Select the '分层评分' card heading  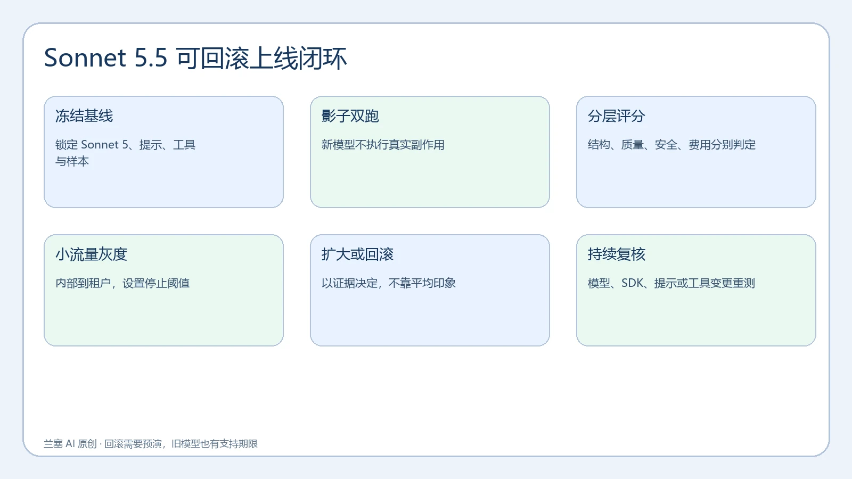pos(617,116)
